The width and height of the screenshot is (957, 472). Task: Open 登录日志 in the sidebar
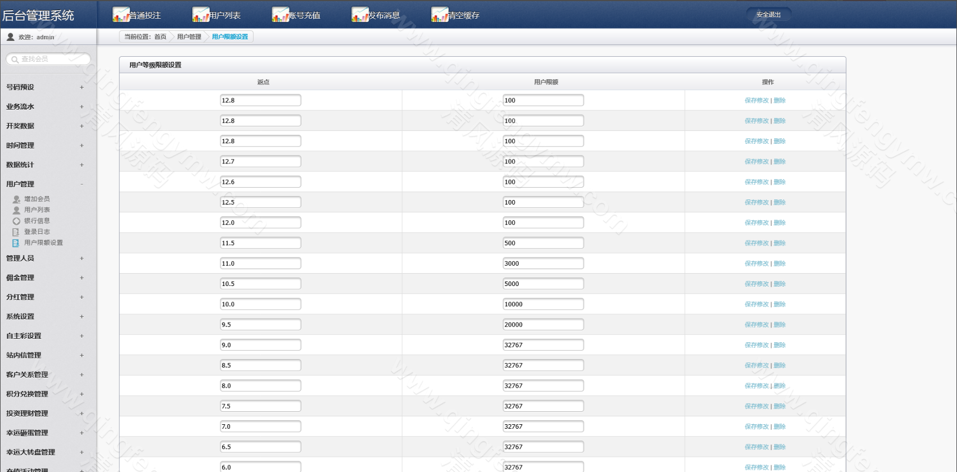37,232
